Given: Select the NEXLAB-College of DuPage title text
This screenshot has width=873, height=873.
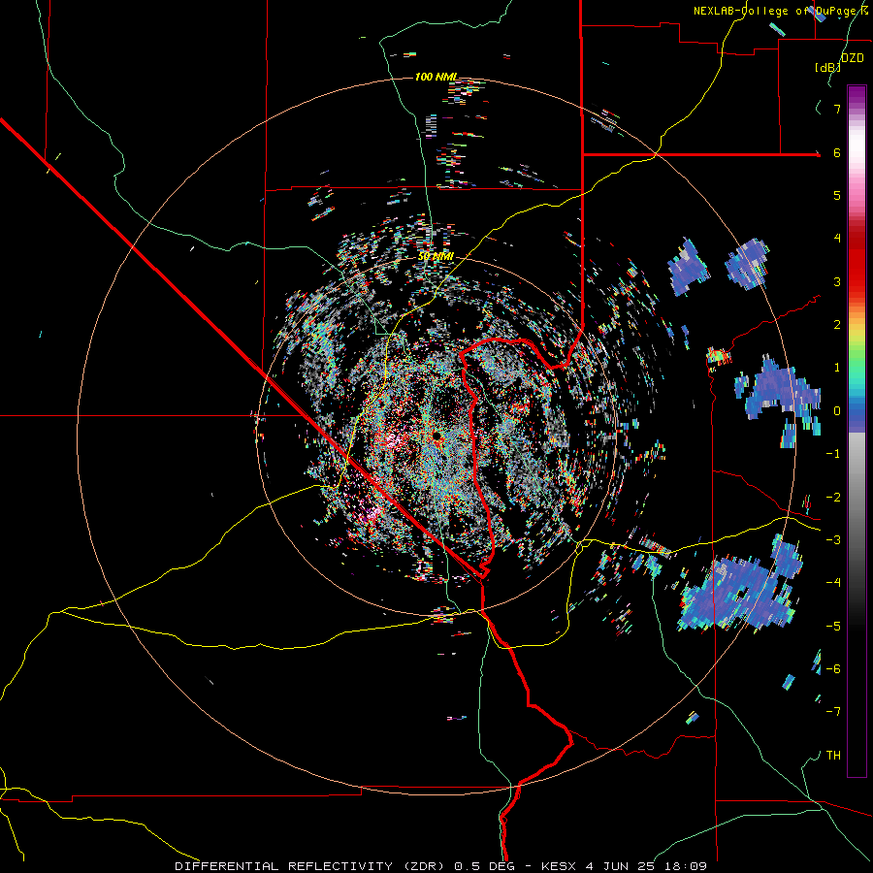Looking at the screenshot, I should (x=780, y=11).
